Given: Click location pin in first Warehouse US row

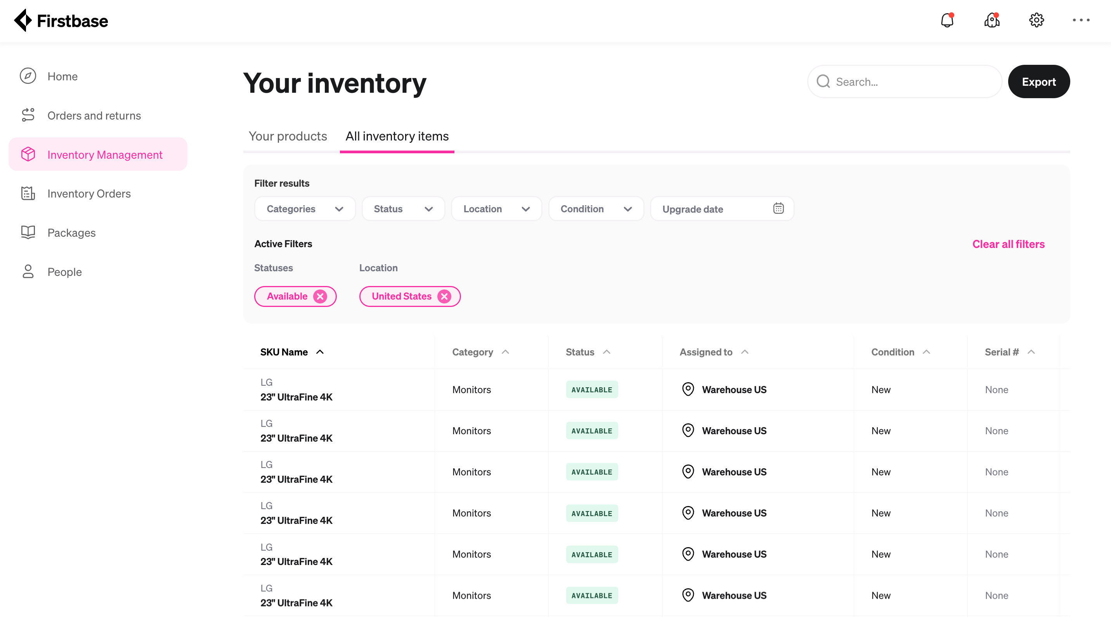Looking at the screenshot, I should [x=688, y=389].
